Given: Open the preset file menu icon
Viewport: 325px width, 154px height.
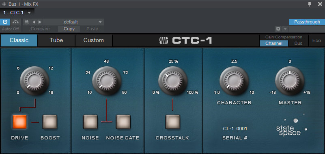Looking at the screenshot, I should [x=26, y=22].
